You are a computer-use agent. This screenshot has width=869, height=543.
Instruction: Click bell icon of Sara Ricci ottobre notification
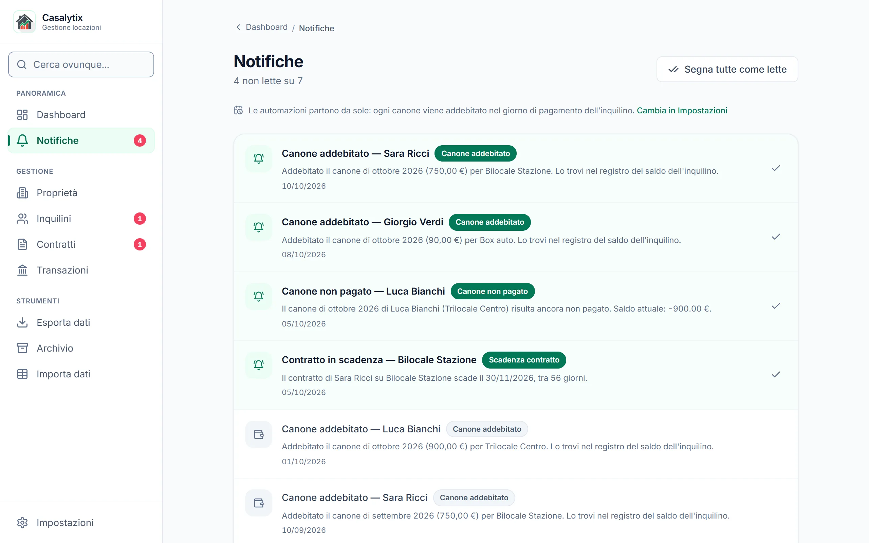tap(259, 158)
